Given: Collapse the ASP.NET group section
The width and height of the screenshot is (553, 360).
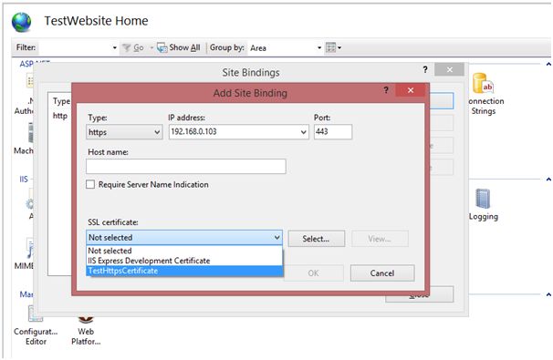Looking at the screenshot, I should (x=548, y=64).
